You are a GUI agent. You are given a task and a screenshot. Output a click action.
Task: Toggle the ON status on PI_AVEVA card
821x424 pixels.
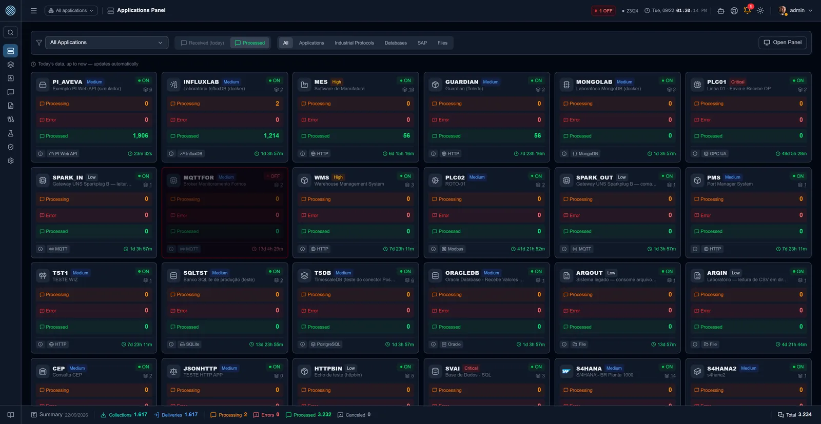(144, 80)
